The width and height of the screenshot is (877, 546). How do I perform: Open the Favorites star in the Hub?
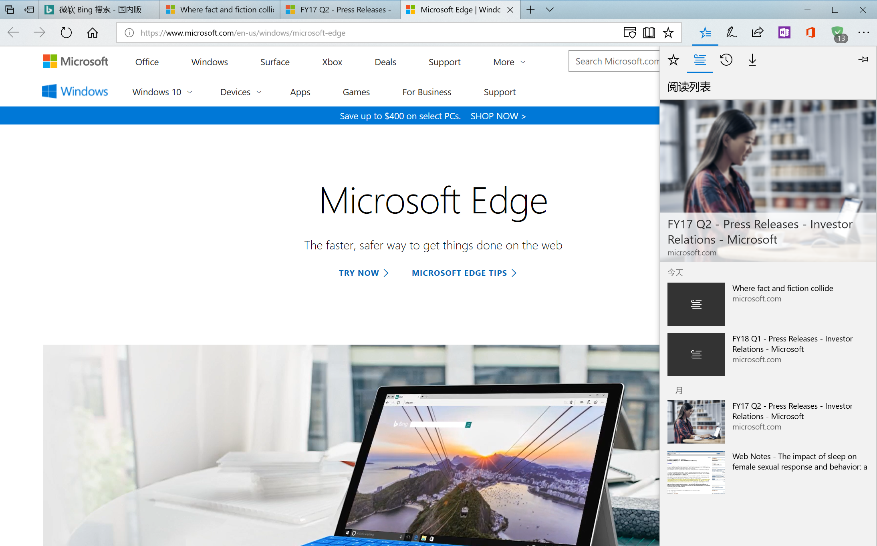point(673,60)
